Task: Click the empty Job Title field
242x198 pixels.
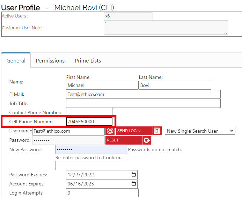Action: (143, 103)
